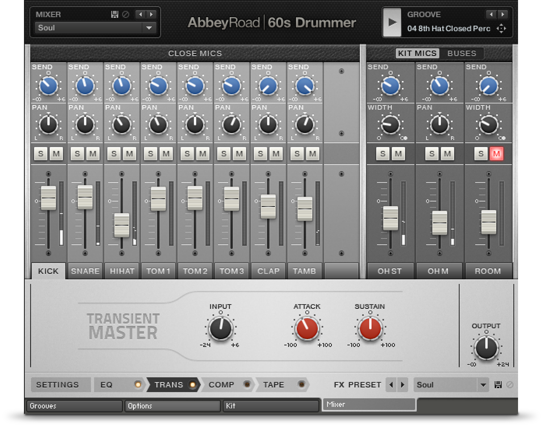Viewport: 543px width, 430px height.
Task: Next FX preset arrow
Action: (x=403, y=385)
